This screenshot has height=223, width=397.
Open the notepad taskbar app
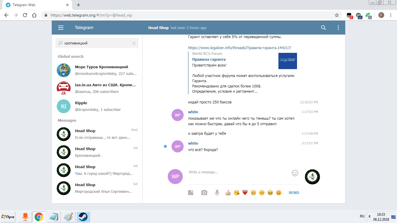(54, 217)
